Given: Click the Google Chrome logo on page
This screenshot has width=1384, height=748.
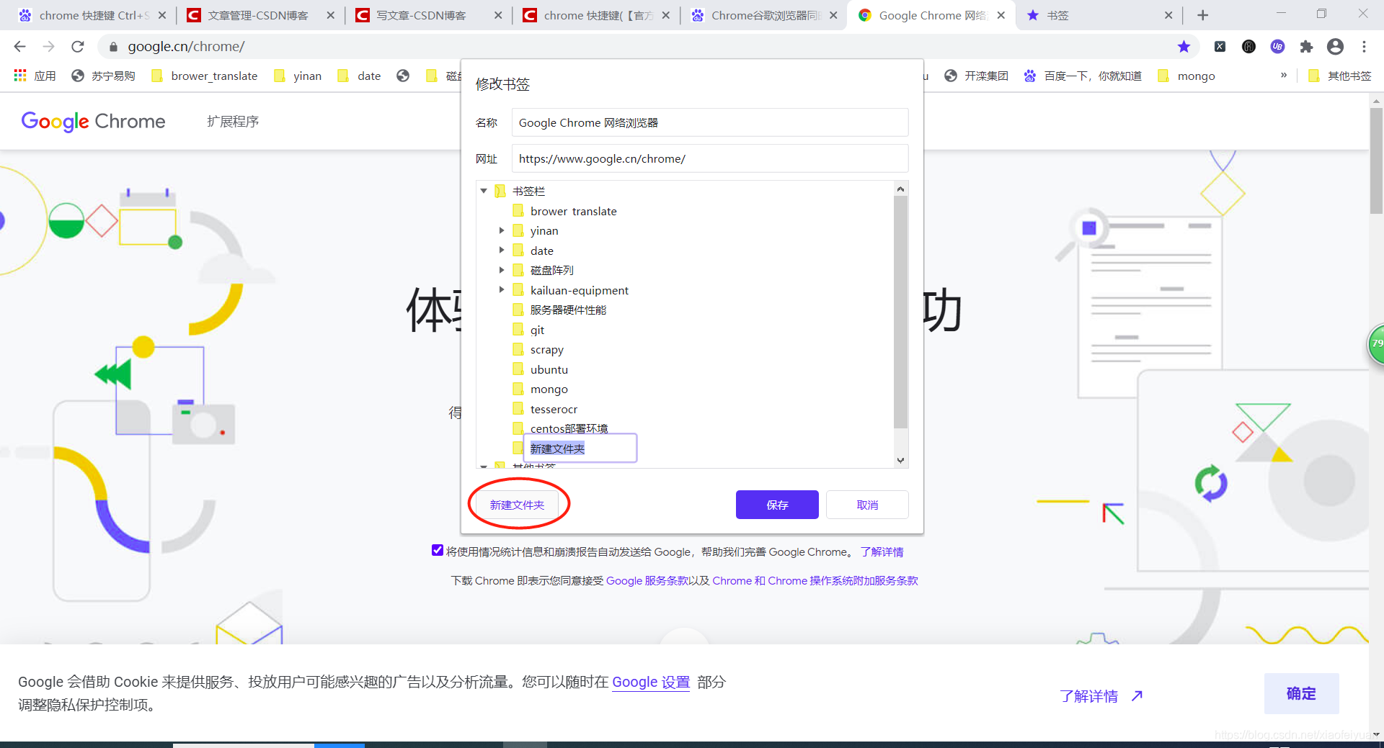Looking at the screenshot, I should pos(94,122).
